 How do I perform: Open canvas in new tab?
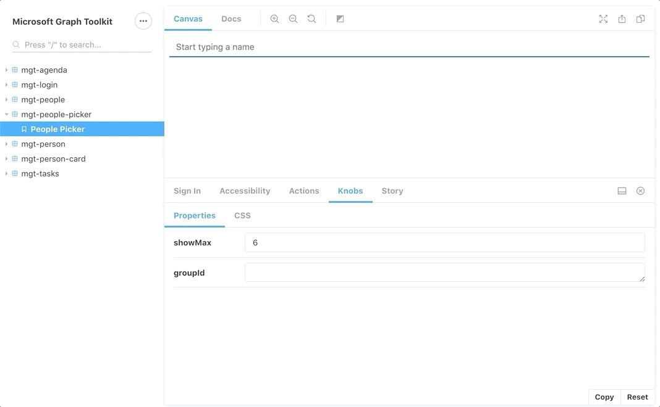click(622, 19)
